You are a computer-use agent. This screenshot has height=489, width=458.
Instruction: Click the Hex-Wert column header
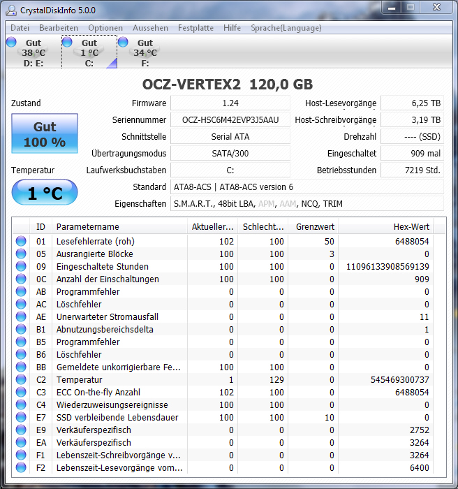click(x=386, y=227)
